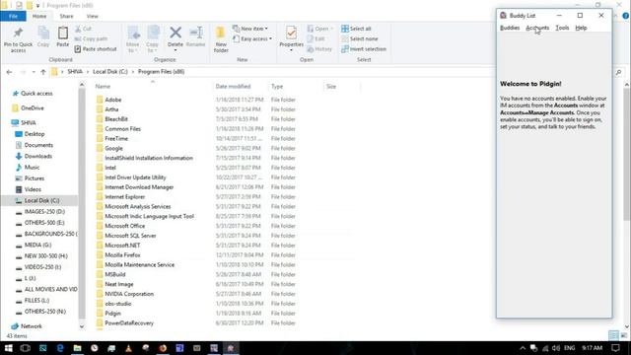Click the Up one level arrow
The height and width of the screenshot is (355, 631).
point(43,72)
